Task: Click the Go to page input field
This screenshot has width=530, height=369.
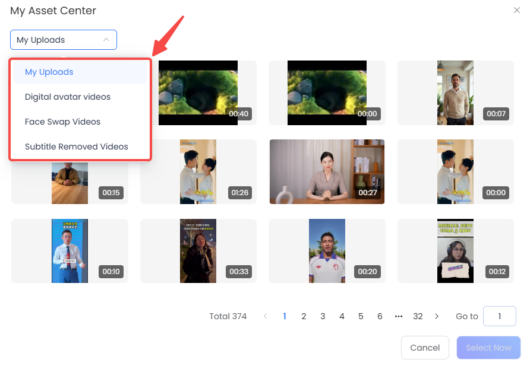Action: click(499, 316)
